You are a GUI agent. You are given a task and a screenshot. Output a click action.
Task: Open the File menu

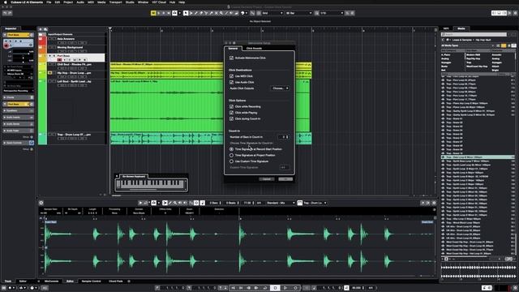click(49, 2)
